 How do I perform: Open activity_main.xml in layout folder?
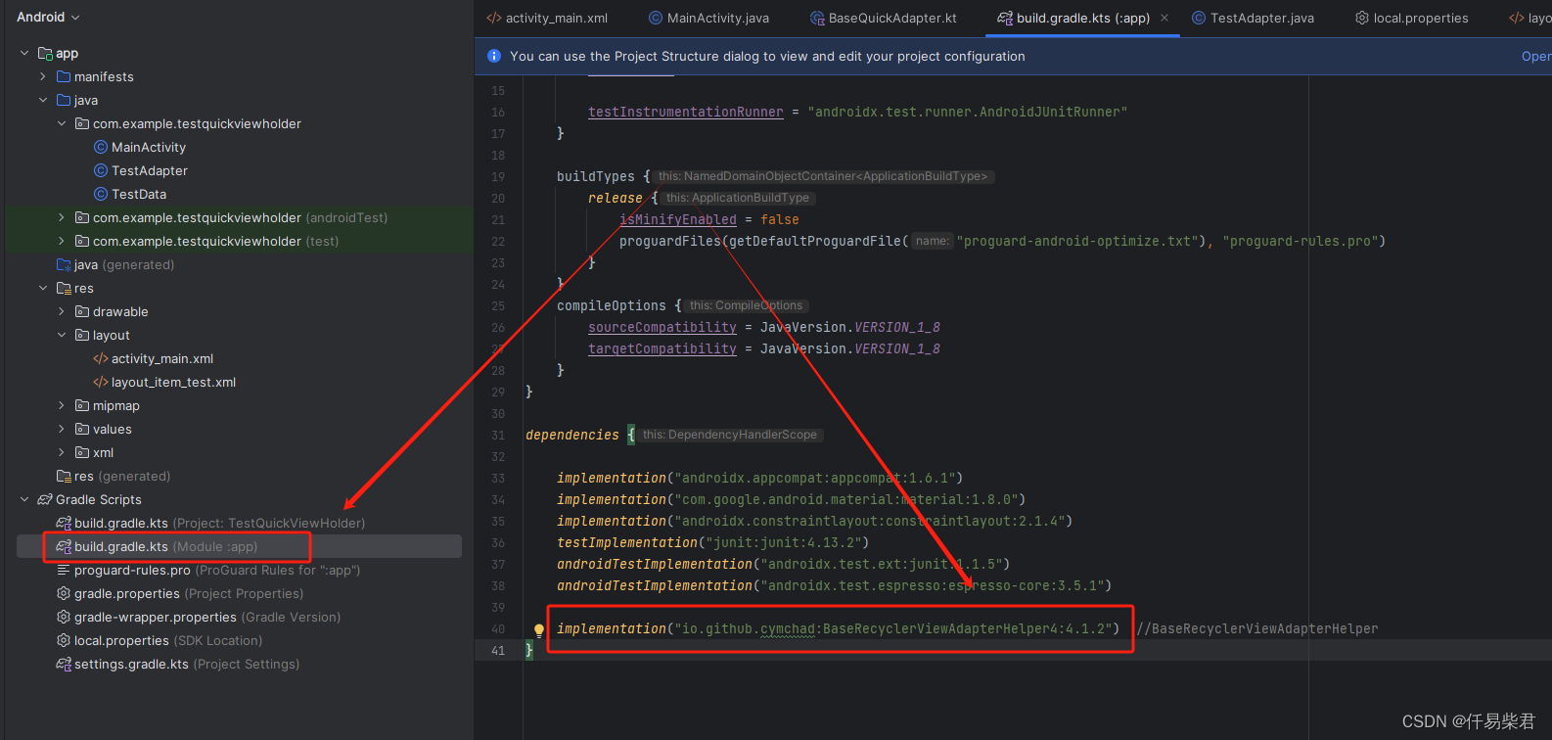(x=162, y=358)
